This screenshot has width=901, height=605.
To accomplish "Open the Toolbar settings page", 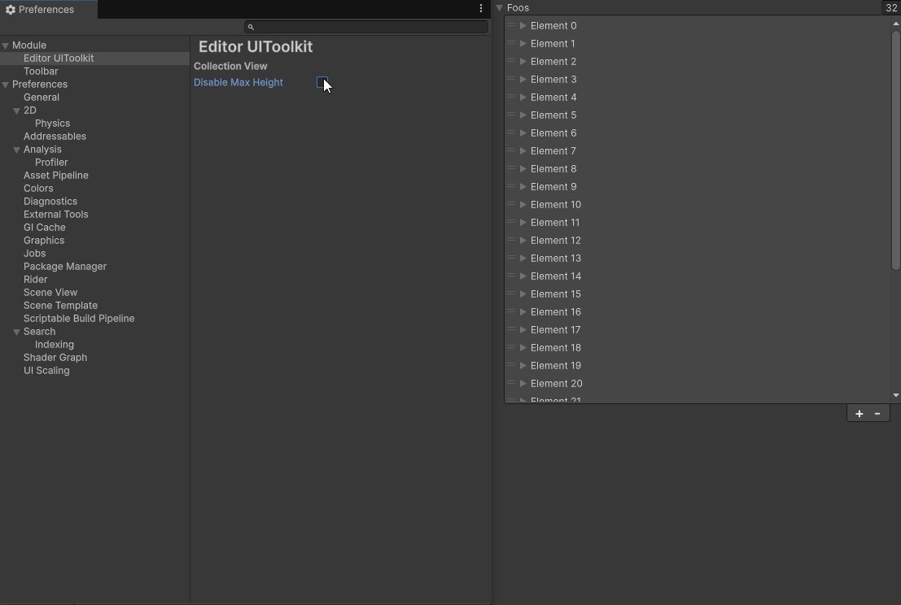I will coord(41,72).
